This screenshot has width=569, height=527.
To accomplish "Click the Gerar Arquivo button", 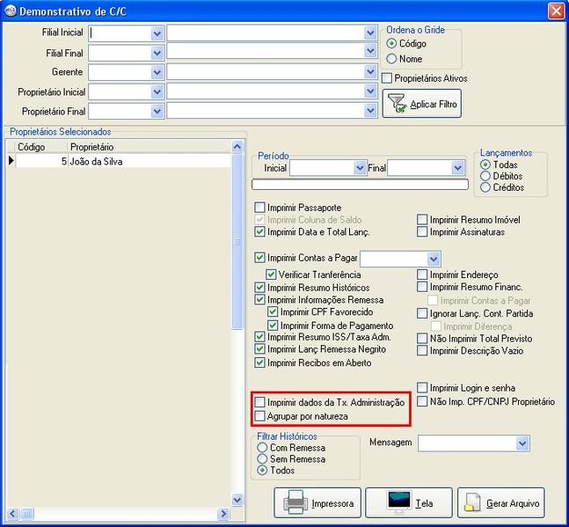I will pos(501,503).
